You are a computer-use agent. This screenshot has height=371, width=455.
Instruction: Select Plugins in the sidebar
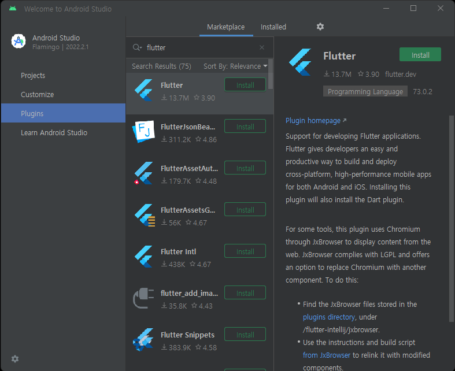tap(63, 113)
